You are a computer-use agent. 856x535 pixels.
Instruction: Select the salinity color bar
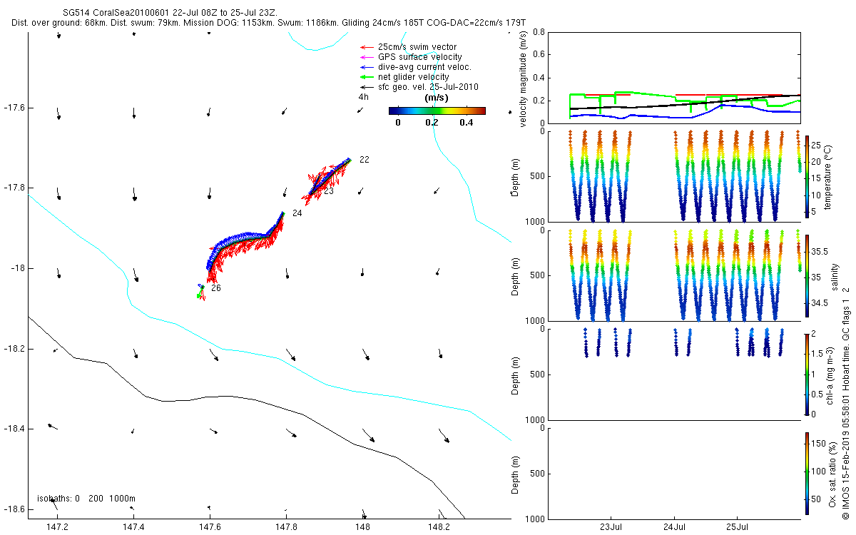807,275
